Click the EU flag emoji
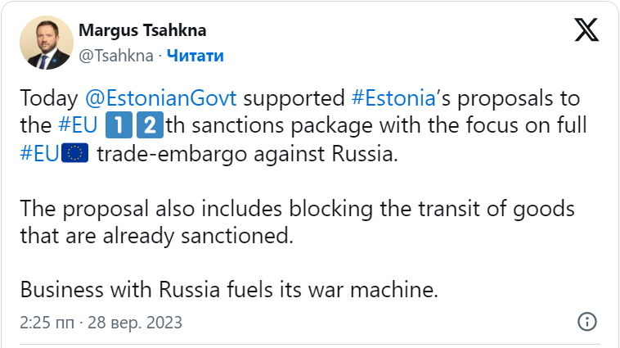The image size is (620, 348). tap(74, 153)
